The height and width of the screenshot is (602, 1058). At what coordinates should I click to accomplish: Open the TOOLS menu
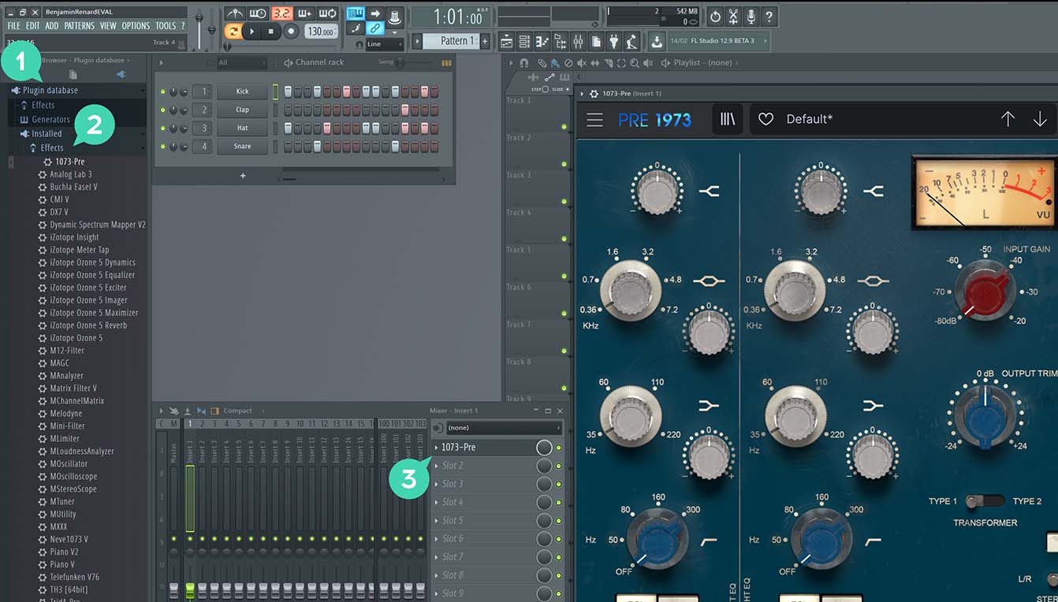pyautogui.click(x=166, y=26)
